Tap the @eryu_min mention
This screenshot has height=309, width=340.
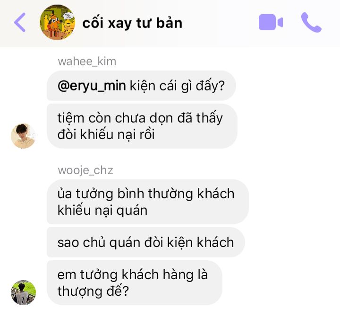(92, 86)
